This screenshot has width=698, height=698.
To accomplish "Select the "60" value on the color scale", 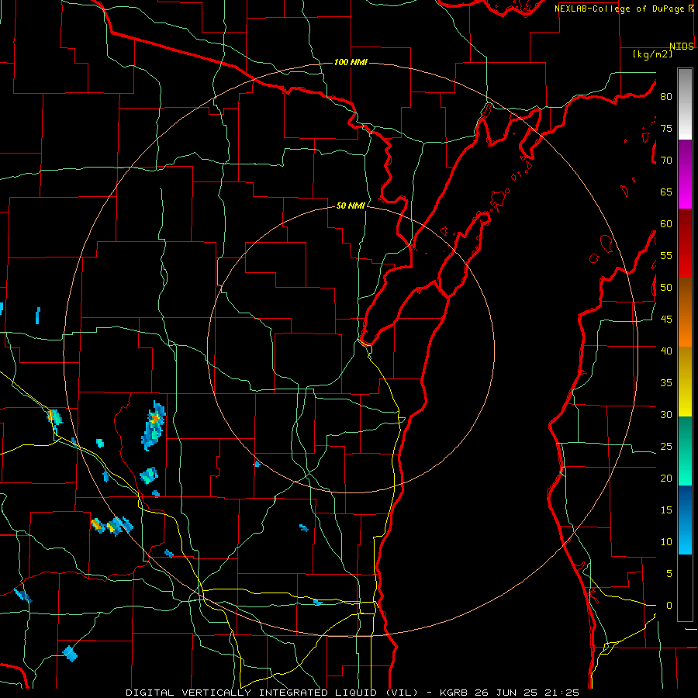I will (666, 224).
